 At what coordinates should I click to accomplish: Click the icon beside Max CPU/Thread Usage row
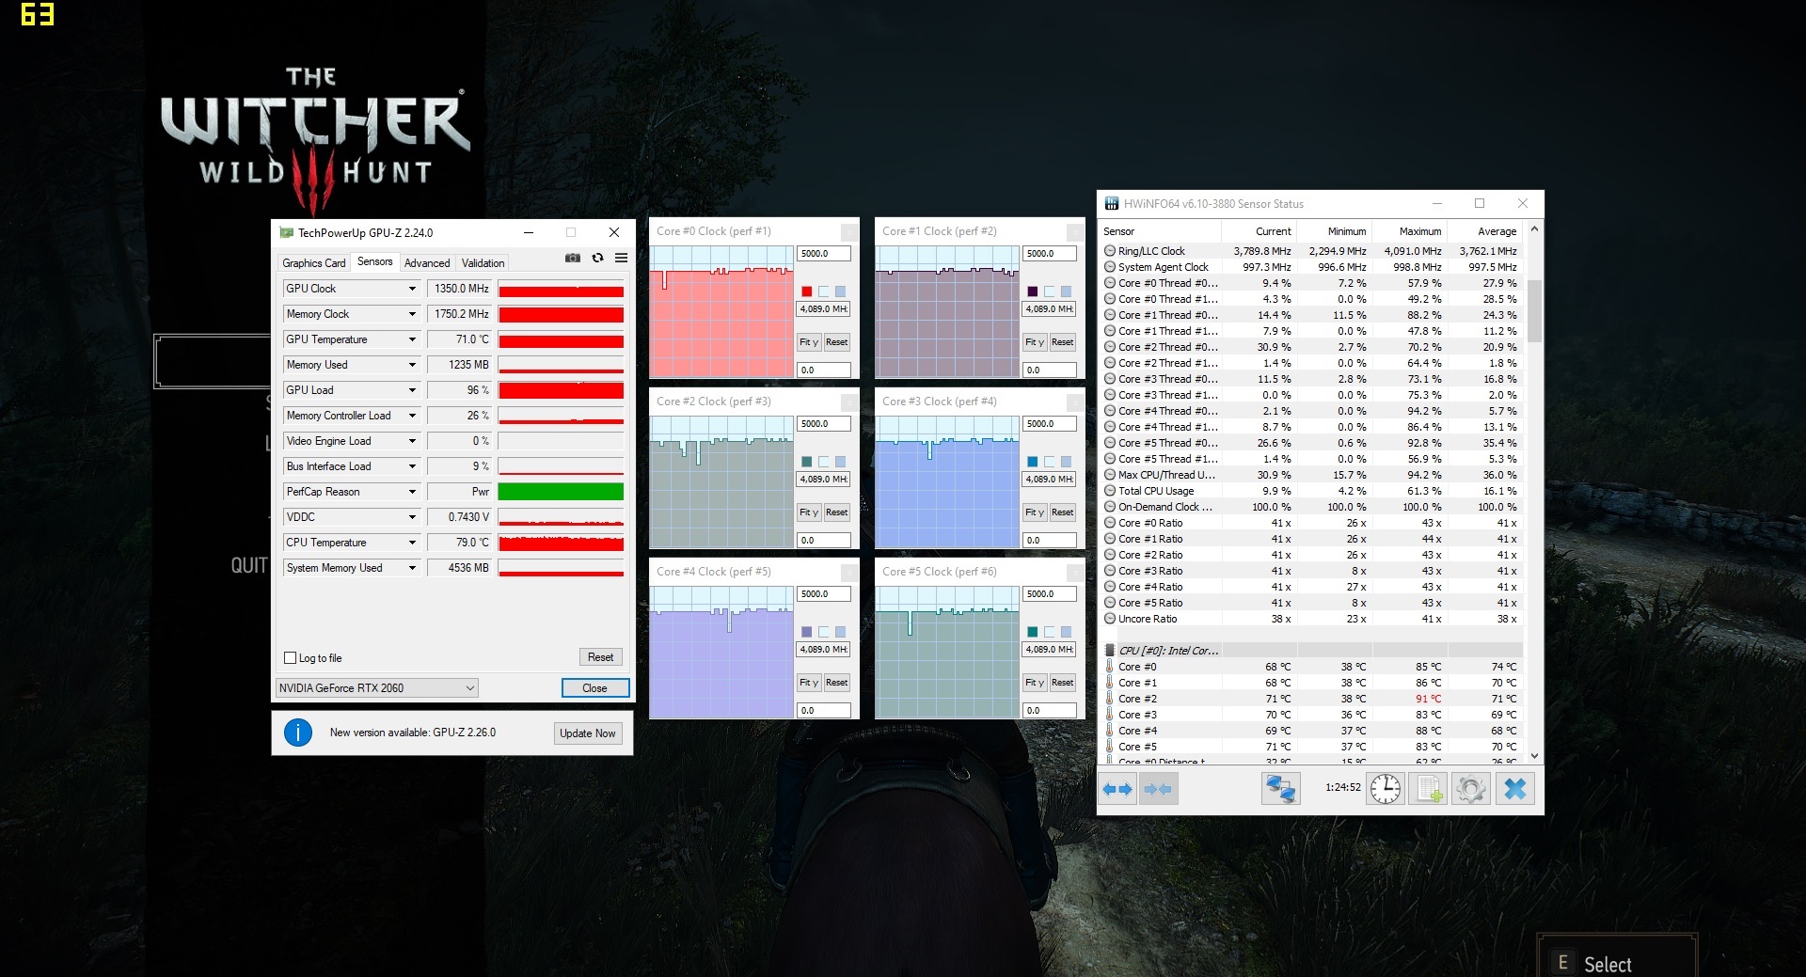point(1110,475)
